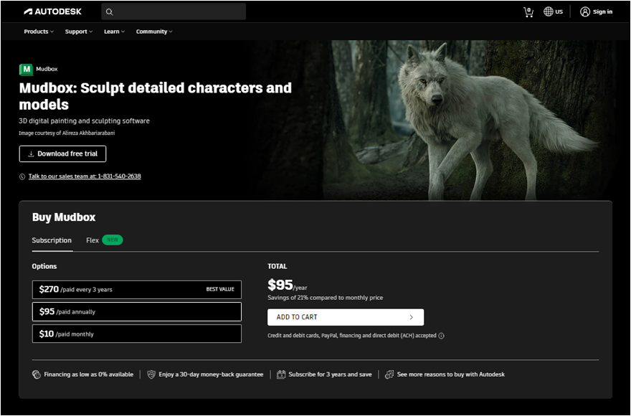Click the 3D digital painting subtitle

coord(84,120)
